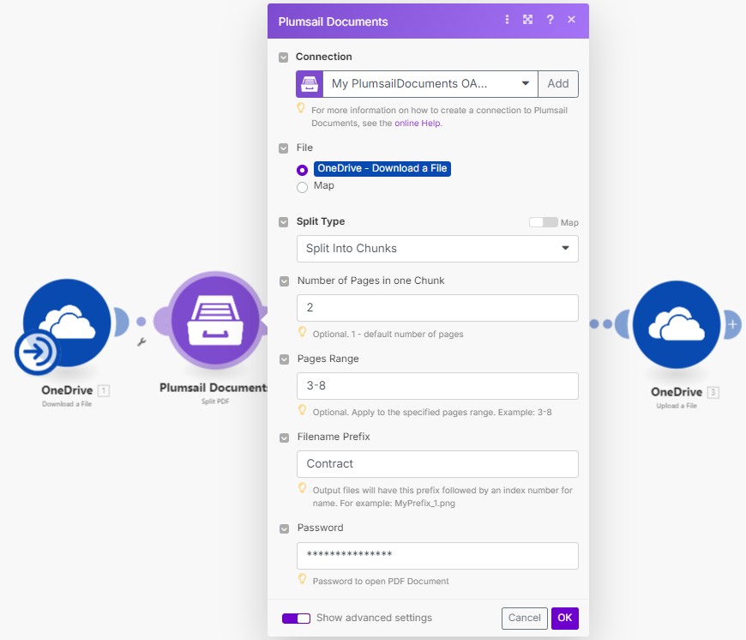Open the My PlumsailDocuments connection dropdown
The height and width of the screenshot is (640, 746).
[430, 84]
